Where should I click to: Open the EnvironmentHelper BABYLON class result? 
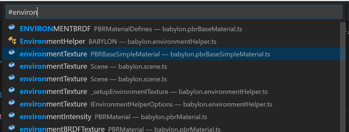[174, 41]
